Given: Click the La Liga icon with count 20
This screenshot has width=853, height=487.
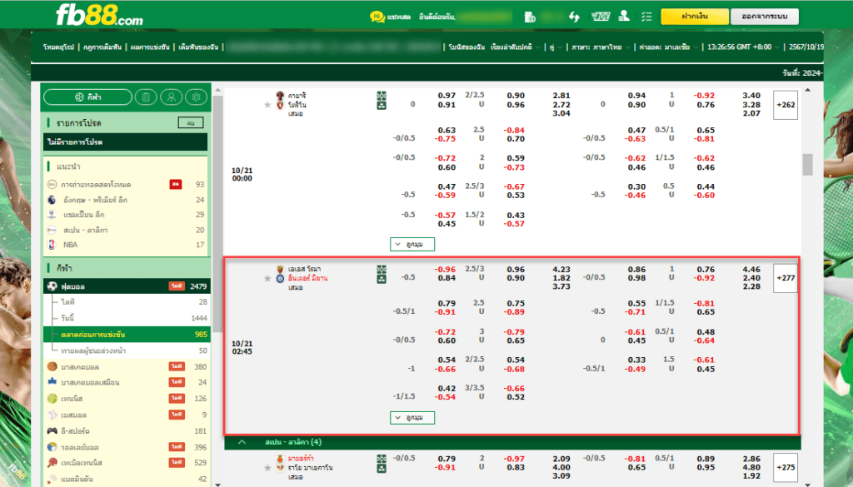Looking at the screenshot, I should [x=52, y=230].
